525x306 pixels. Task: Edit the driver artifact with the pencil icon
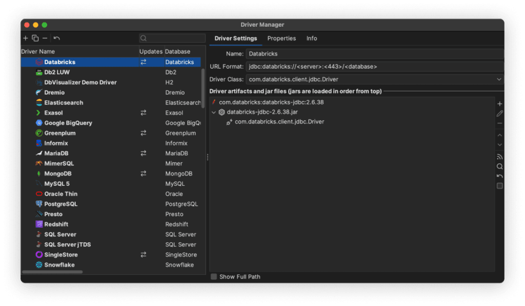pyautogui.click(x=500, y=114)
